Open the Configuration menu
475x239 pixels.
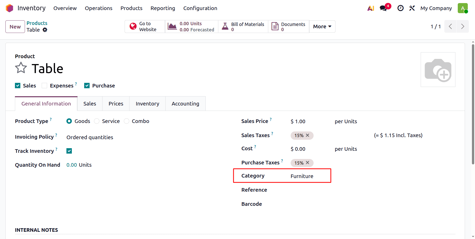pyautogui.click(x=200, y=8)
